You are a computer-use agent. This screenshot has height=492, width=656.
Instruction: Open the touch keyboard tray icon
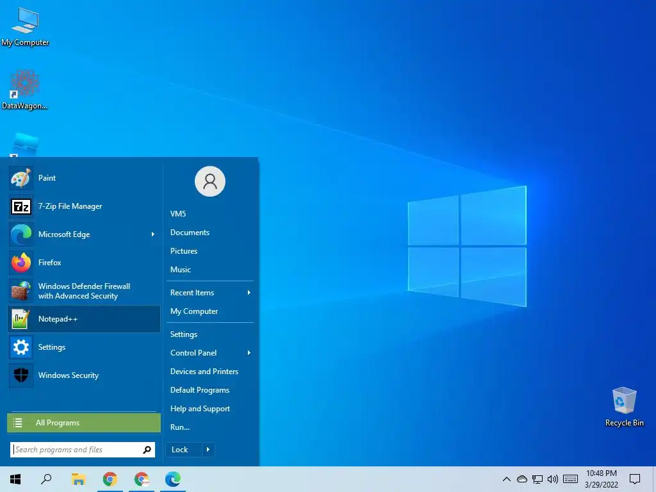pos(570,479)
